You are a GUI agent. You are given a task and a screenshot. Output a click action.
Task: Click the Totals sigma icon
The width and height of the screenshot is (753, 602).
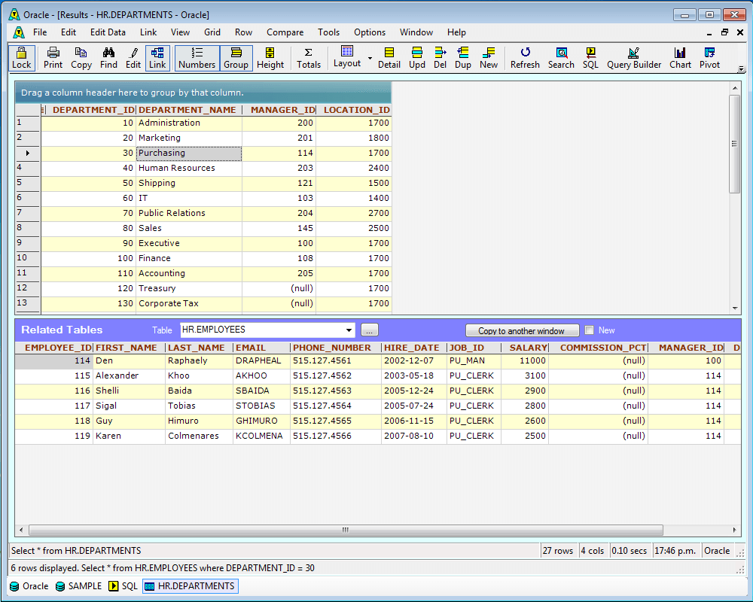309,58
